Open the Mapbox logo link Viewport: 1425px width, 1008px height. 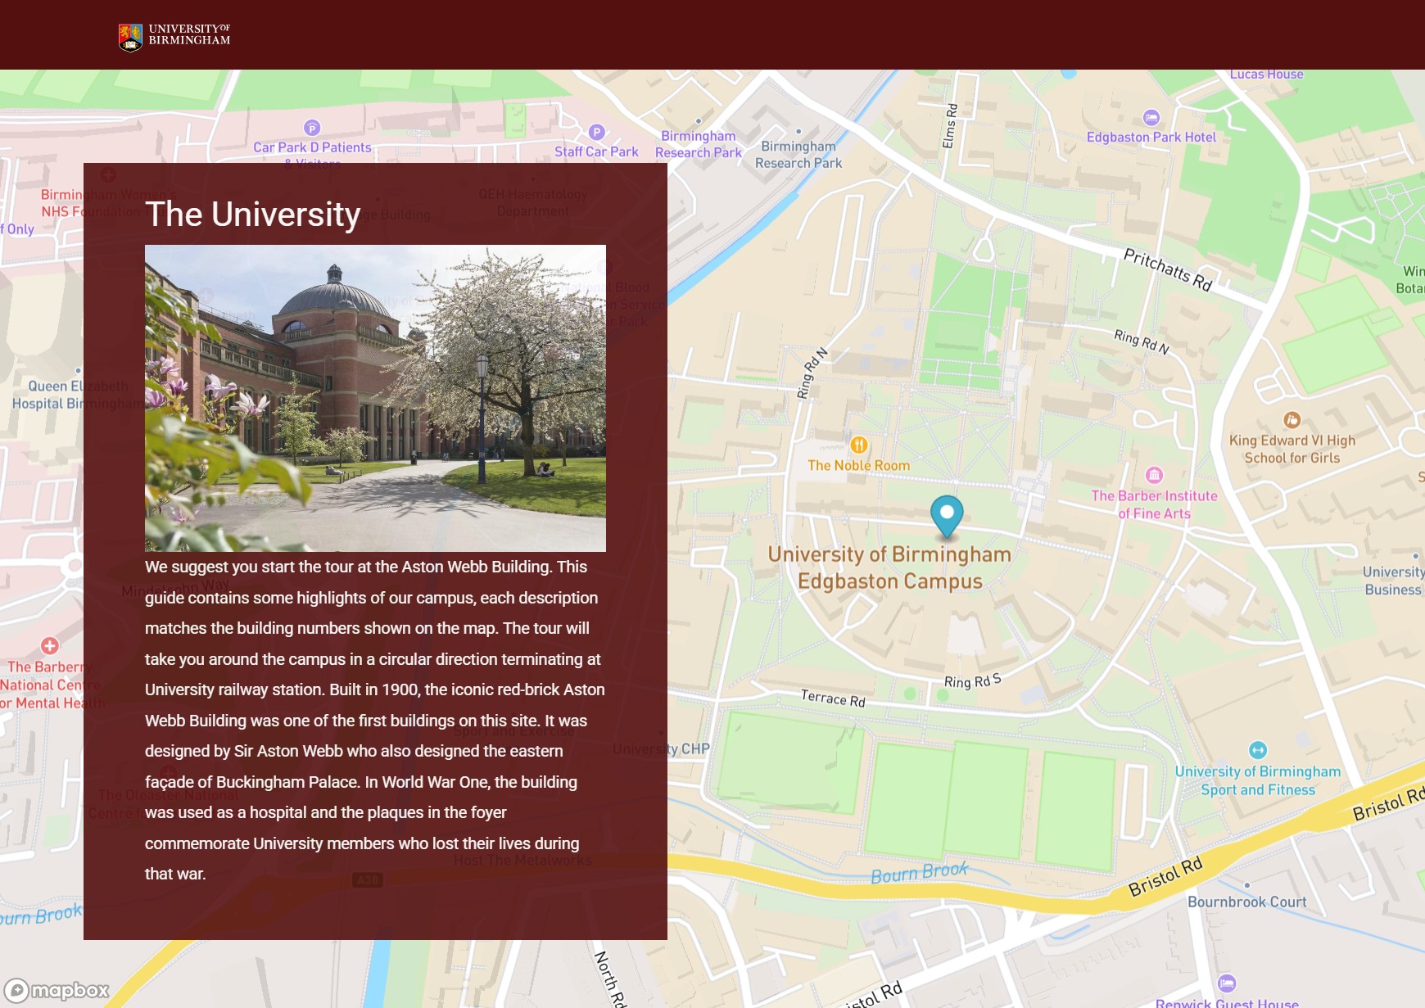[57, 991]
